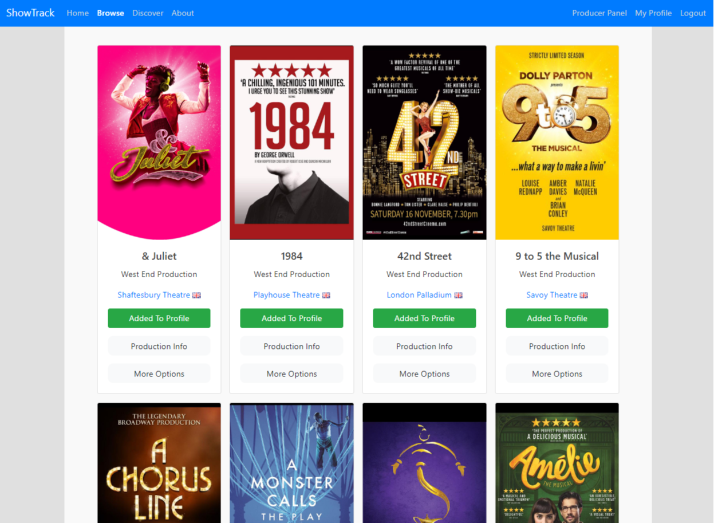The image size is (714, 523).
Task: Switch to the Discover section
Action: click(148, 13)
